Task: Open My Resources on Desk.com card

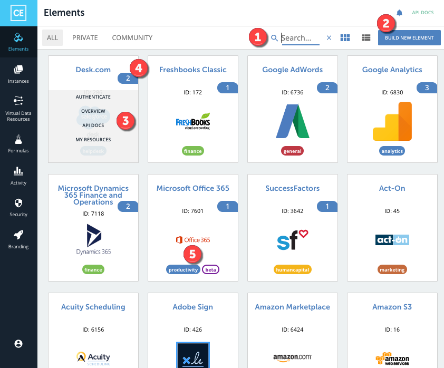Action: [x=93, y=140]
